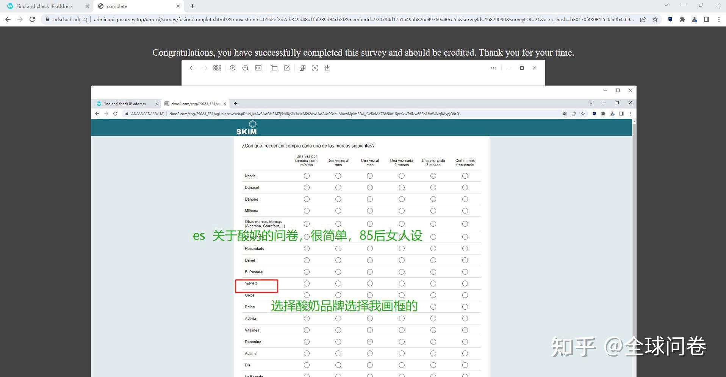Open the extensions puzzle icon in outer browser
The width and height of the screenshot is (726, 377).
(x=682, y=19)
